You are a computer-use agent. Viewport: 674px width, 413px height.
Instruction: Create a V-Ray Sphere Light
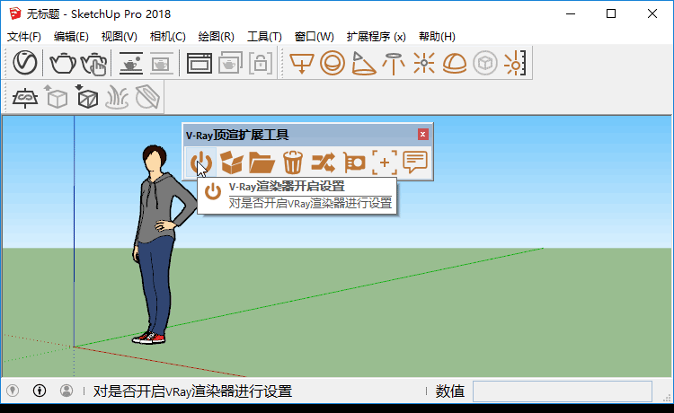click(x=333, y=63)
